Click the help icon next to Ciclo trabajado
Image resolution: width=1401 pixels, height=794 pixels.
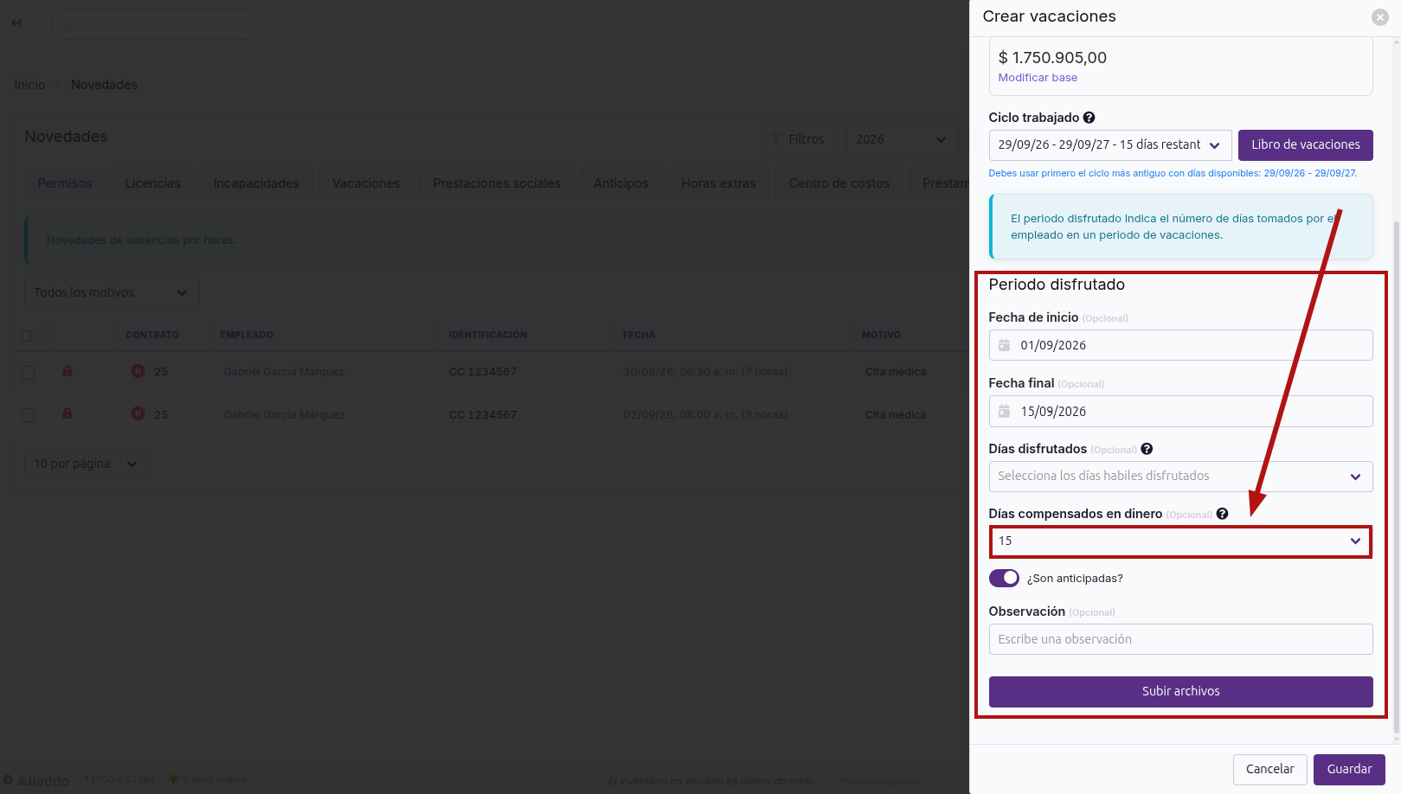[x=1089, y=118]
